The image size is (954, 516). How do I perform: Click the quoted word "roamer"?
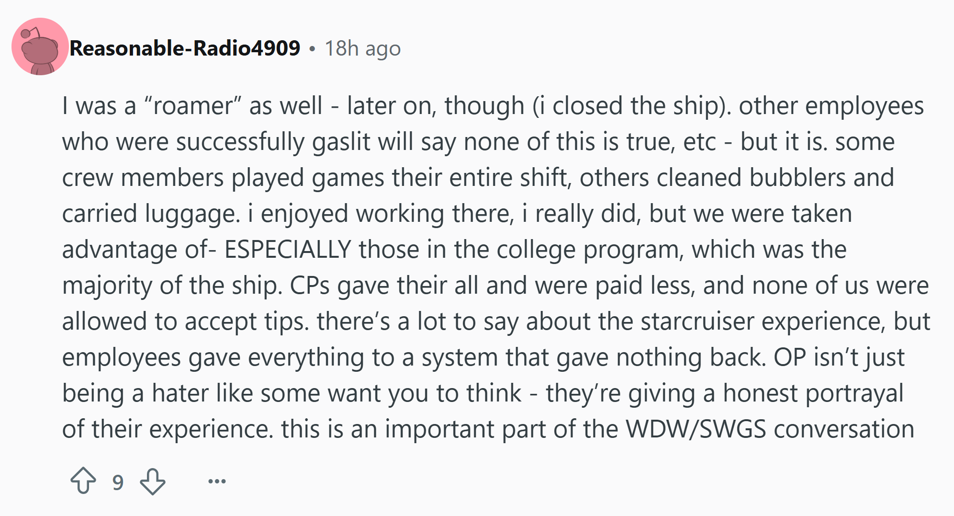coord(193,106)
